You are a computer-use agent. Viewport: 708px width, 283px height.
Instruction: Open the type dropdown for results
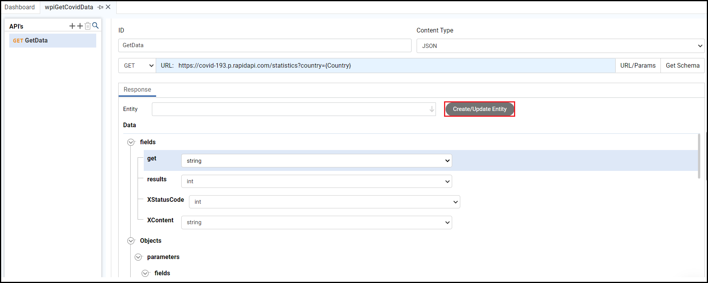click(x=316, y=181)
